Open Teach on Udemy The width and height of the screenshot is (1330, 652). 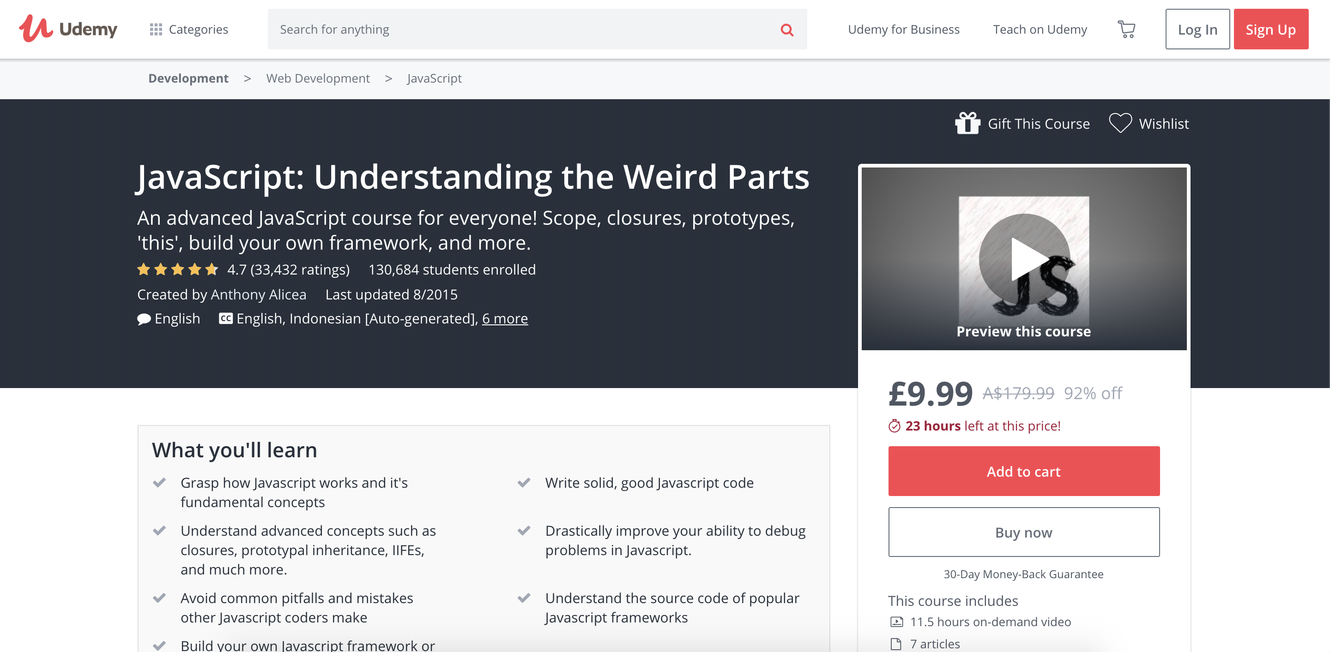coord(1040,30)
